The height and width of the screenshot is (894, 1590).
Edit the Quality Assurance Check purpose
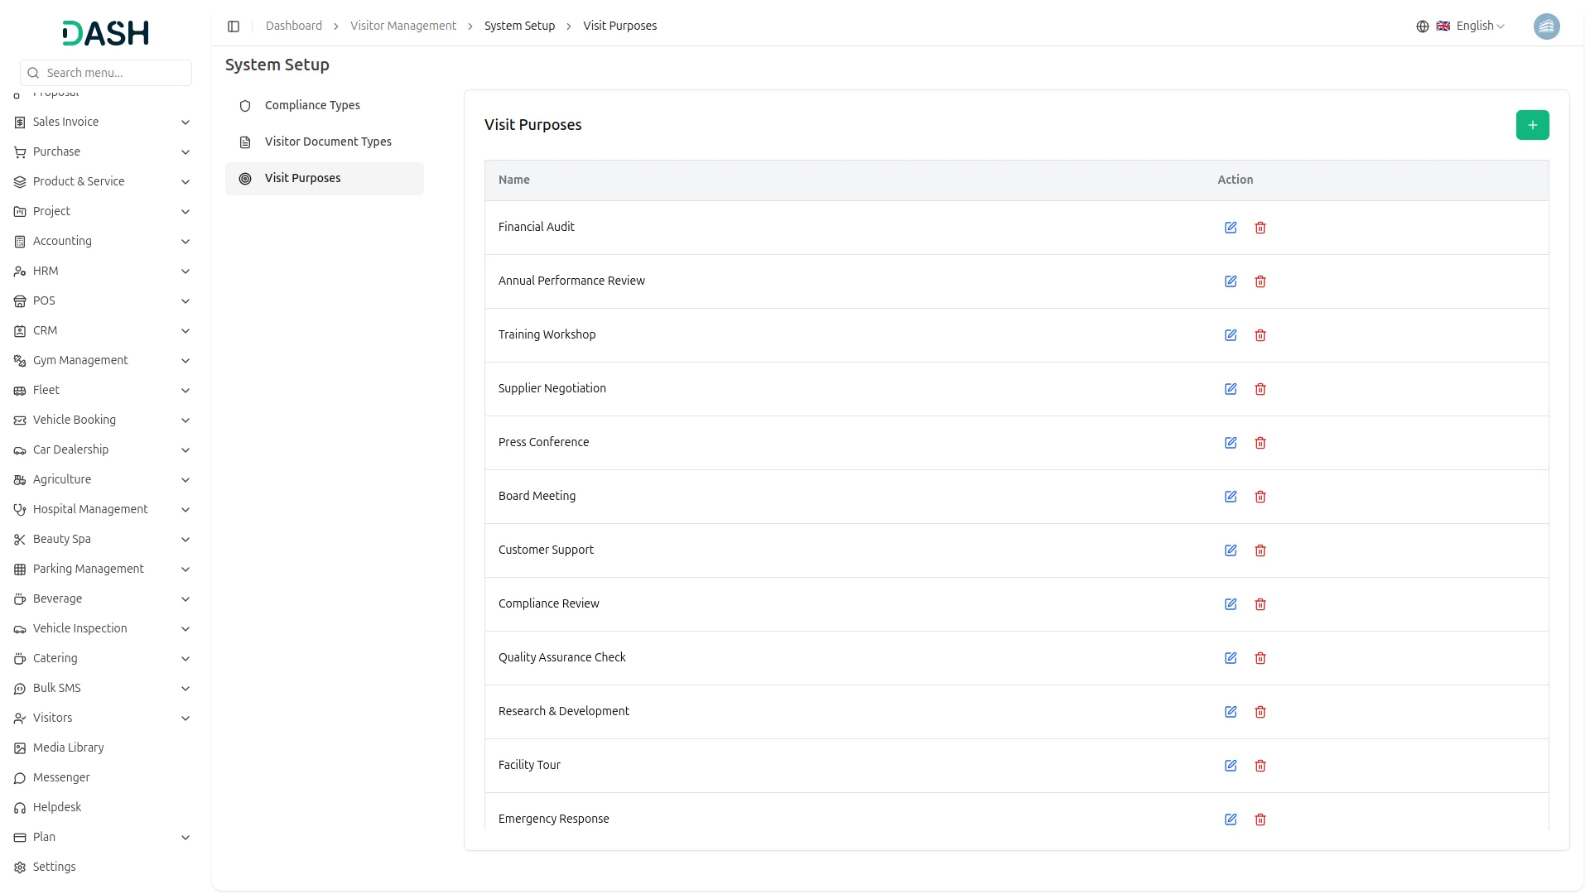click(x=1231, y=658)
